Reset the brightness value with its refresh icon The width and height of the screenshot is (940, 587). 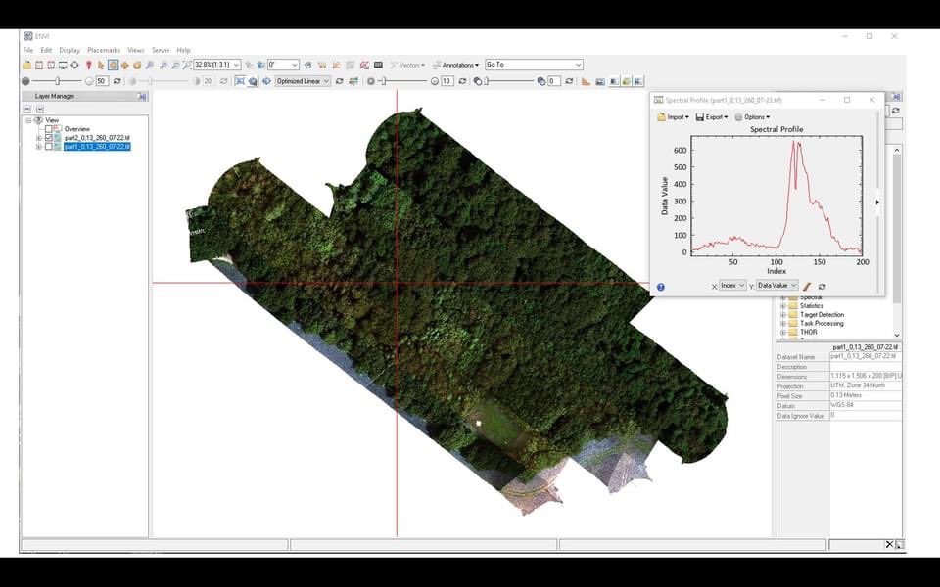pyautogui.click(x=117, y=81)
